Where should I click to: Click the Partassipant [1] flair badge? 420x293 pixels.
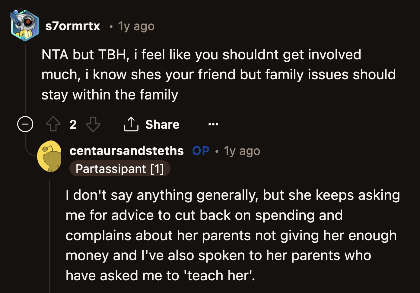[120, 169]
